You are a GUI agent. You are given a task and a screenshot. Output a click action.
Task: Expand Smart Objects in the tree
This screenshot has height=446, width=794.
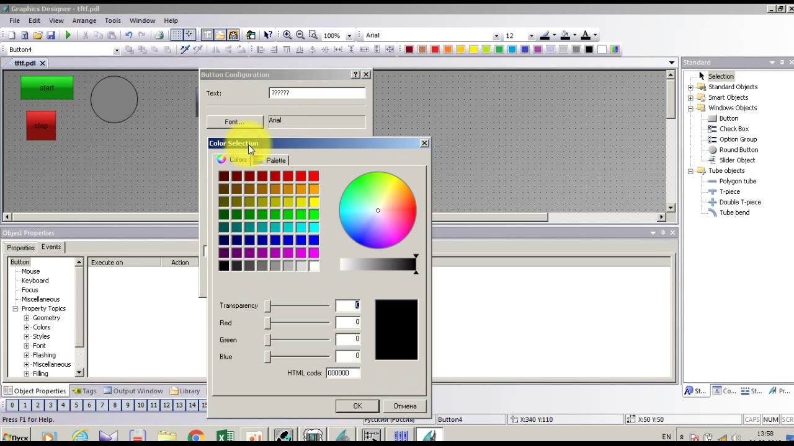(x=690, y=98)
